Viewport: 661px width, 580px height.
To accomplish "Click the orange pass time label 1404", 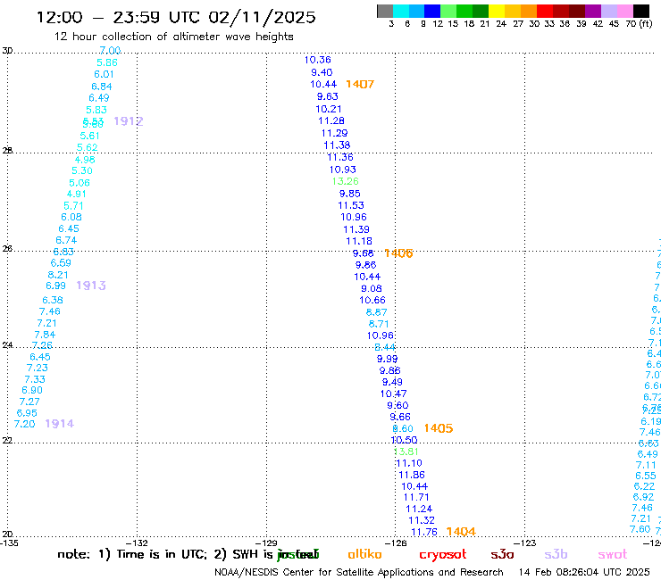I will pos(461,532).
